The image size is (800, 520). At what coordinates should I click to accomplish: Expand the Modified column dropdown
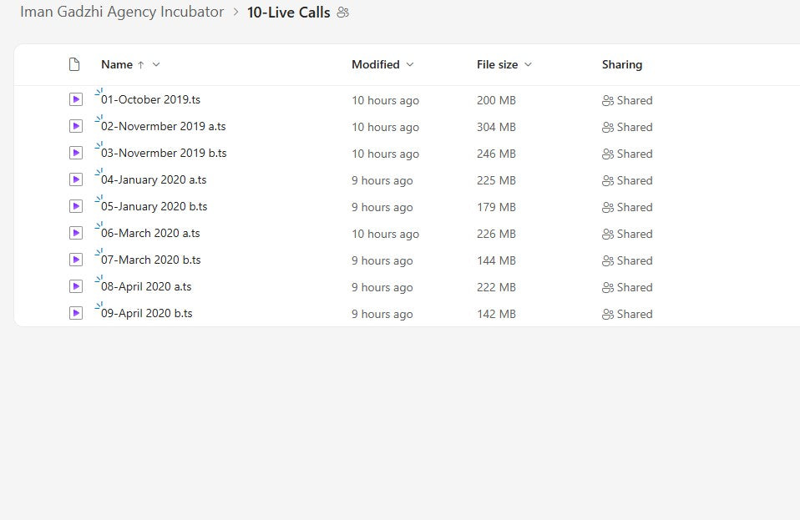coord(409,64)
